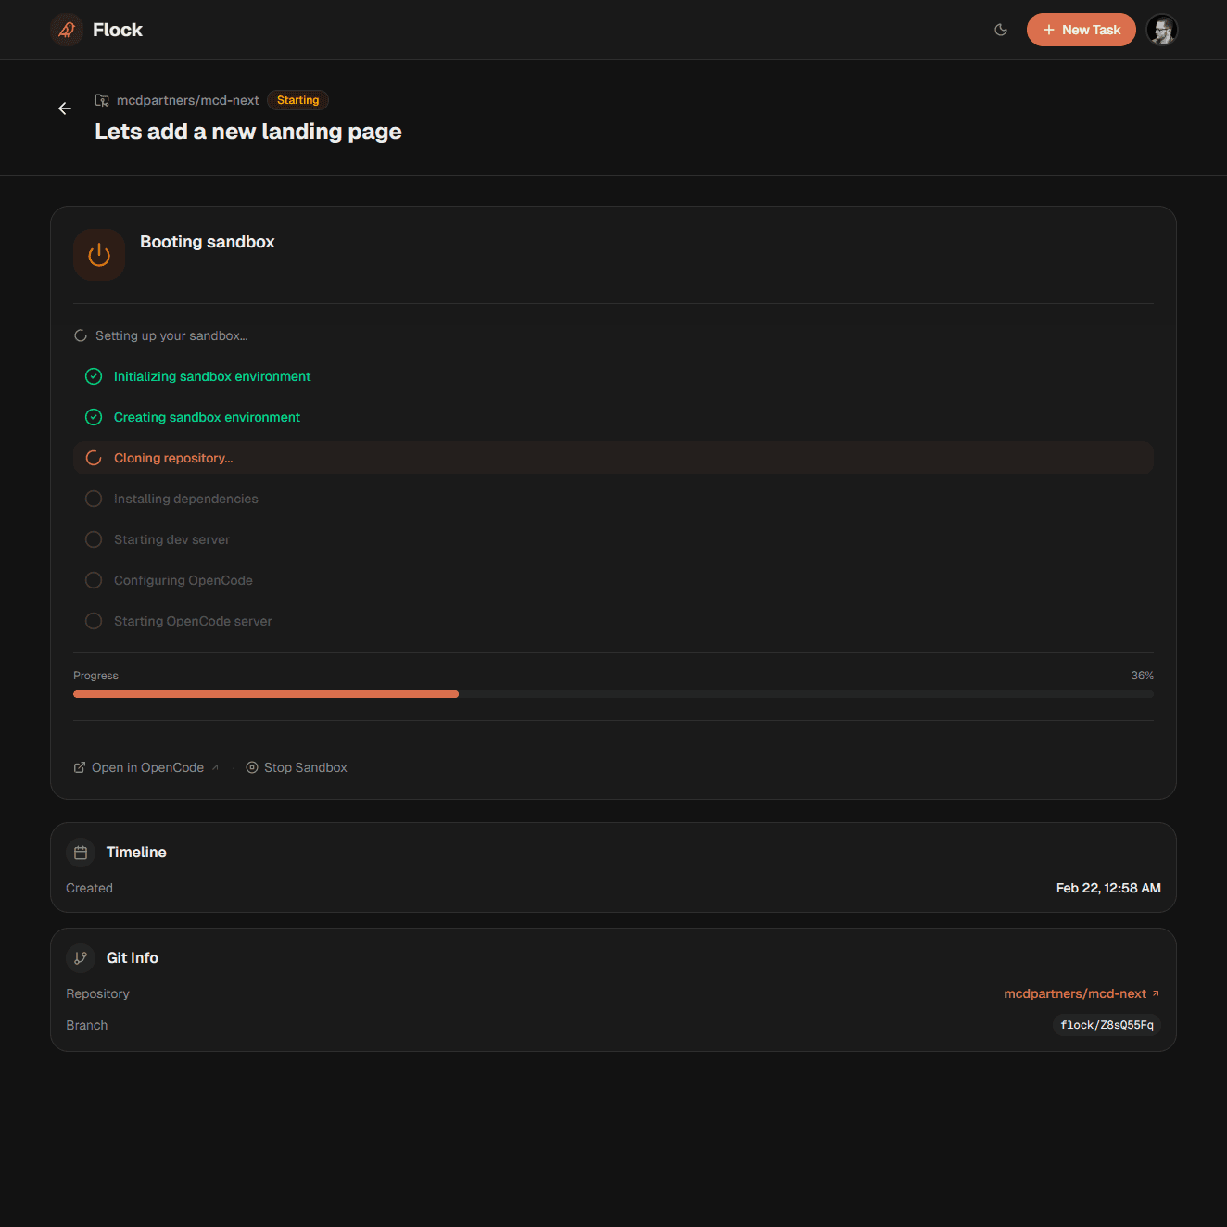Expand the Cloning repository step

(173, 457)
